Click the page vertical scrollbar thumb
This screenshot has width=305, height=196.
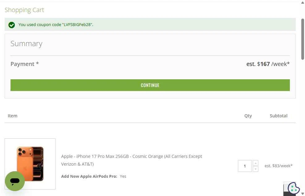click(x=303, y=39)
